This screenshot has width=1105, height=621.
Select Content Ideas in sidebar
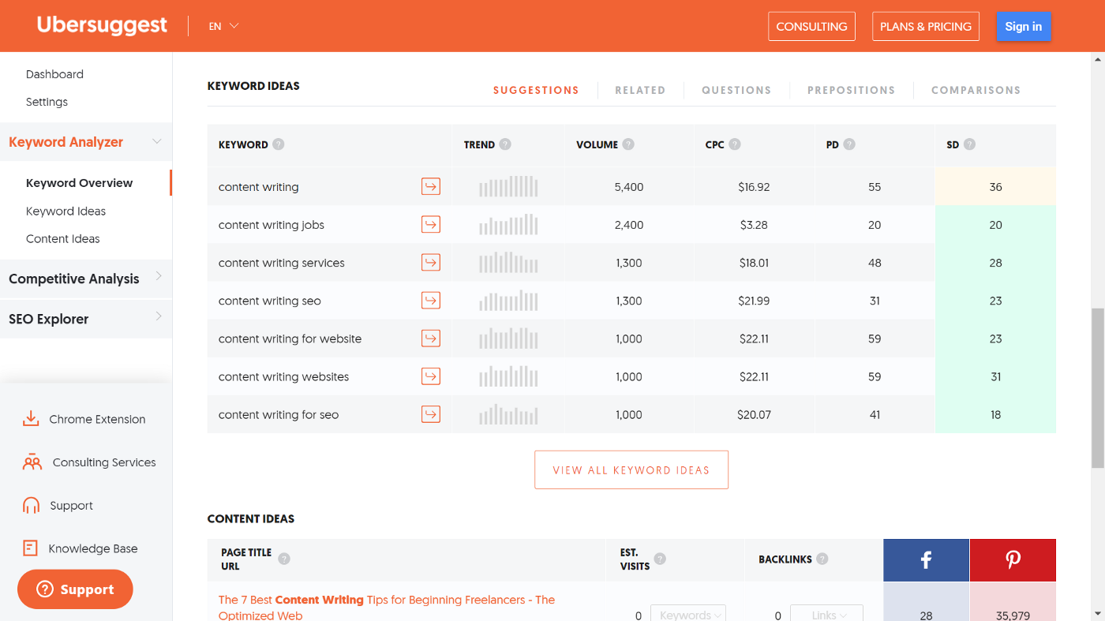pos(63,239)
